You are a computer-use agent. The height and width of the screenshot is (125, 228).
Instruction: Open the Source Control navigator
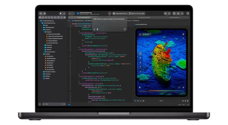[43, 17]
